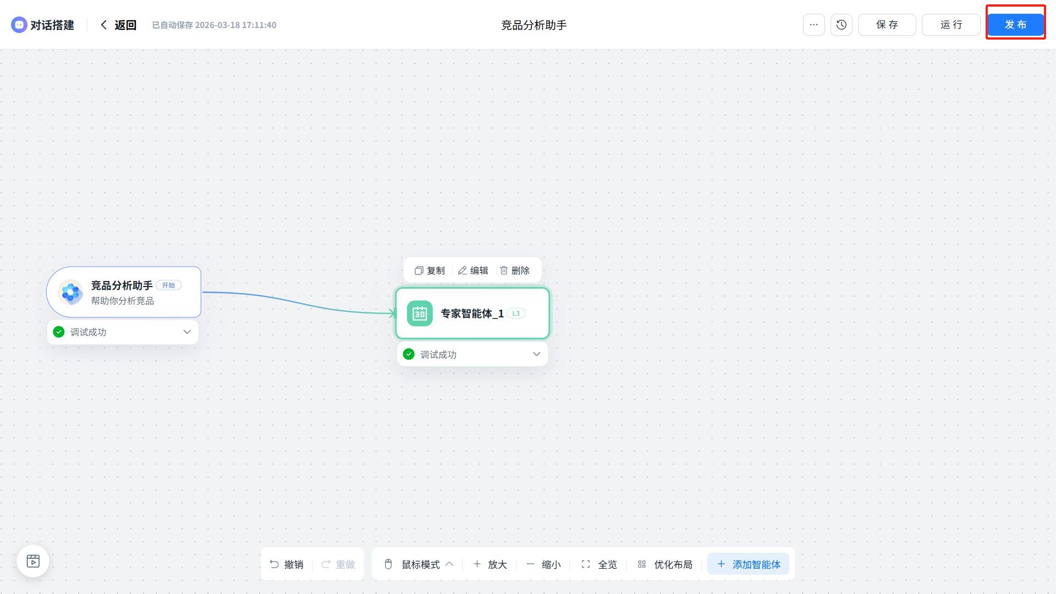This screenshot has width=1056, height=594.
Task: Click 优化布局 grid icon
Action: (642, 564)
